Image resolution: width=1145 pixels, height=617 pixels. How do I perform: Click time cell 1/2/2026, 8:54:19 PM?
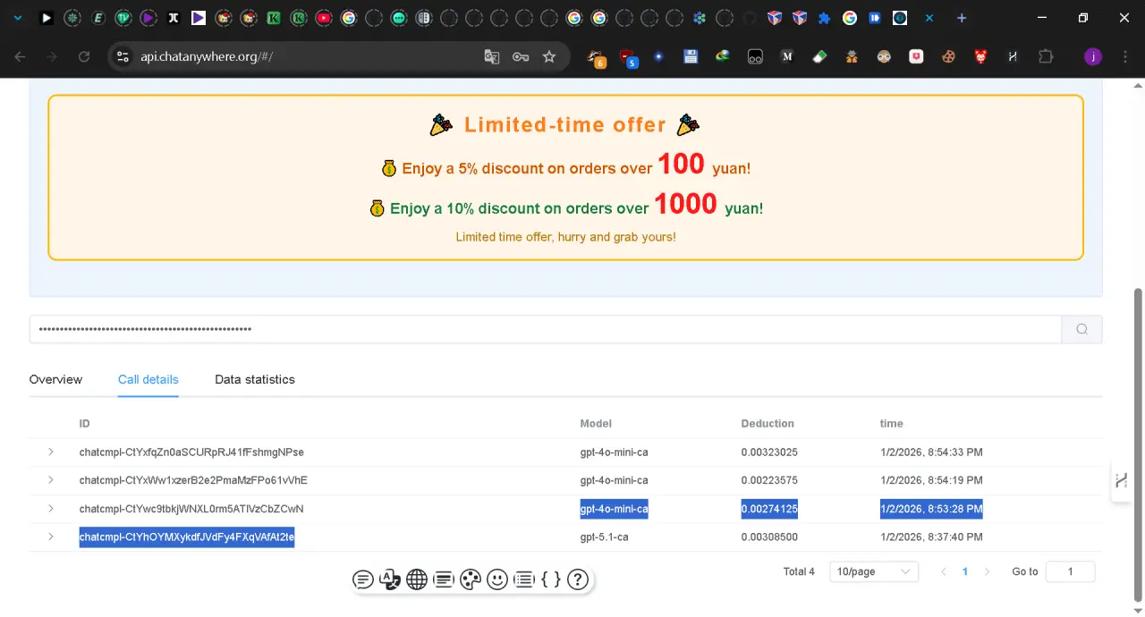931,480
